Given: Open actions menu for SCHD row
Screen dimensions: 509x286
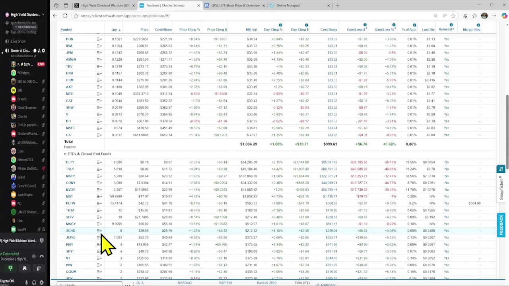Looking at the screenshot, I should (99, 231).
